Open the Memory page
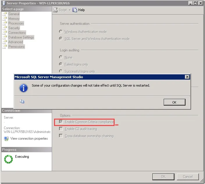 point(14,19)
